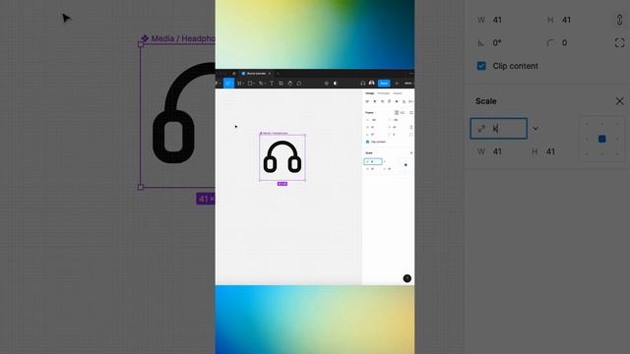Screen dimensions: 630x354
Task: Toggle the small Clip content checkbox in the Figma panel
Action: click(x=367, y=142)
